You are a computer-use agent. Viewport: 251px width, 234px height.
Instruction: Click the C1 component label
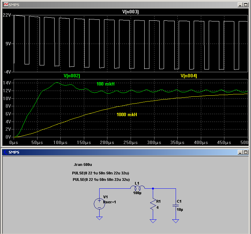pos(179,201)
